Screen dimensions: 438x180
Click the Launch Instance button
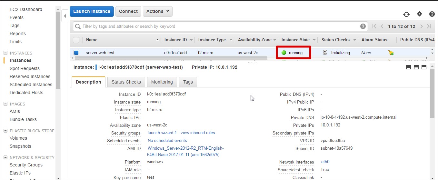pos(92,11)
